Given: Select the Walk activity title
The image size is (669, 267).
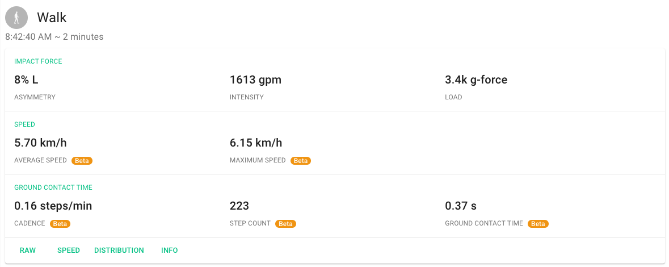Looking at the screenshot, I should click(52, 18).
